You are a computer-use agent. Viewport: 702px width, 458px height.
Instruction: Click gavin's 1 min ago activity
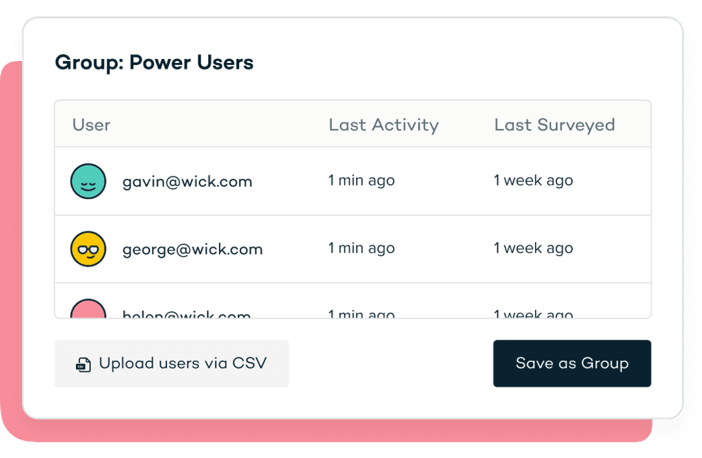[361, 180]
